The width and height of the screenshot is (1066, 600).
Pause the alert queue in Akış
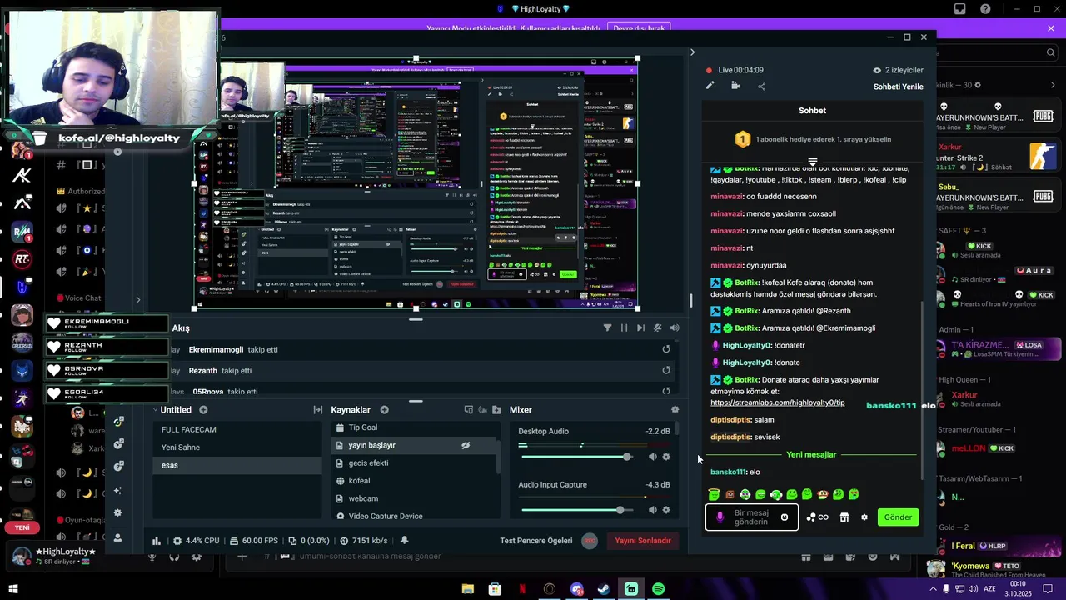point(624,328)
